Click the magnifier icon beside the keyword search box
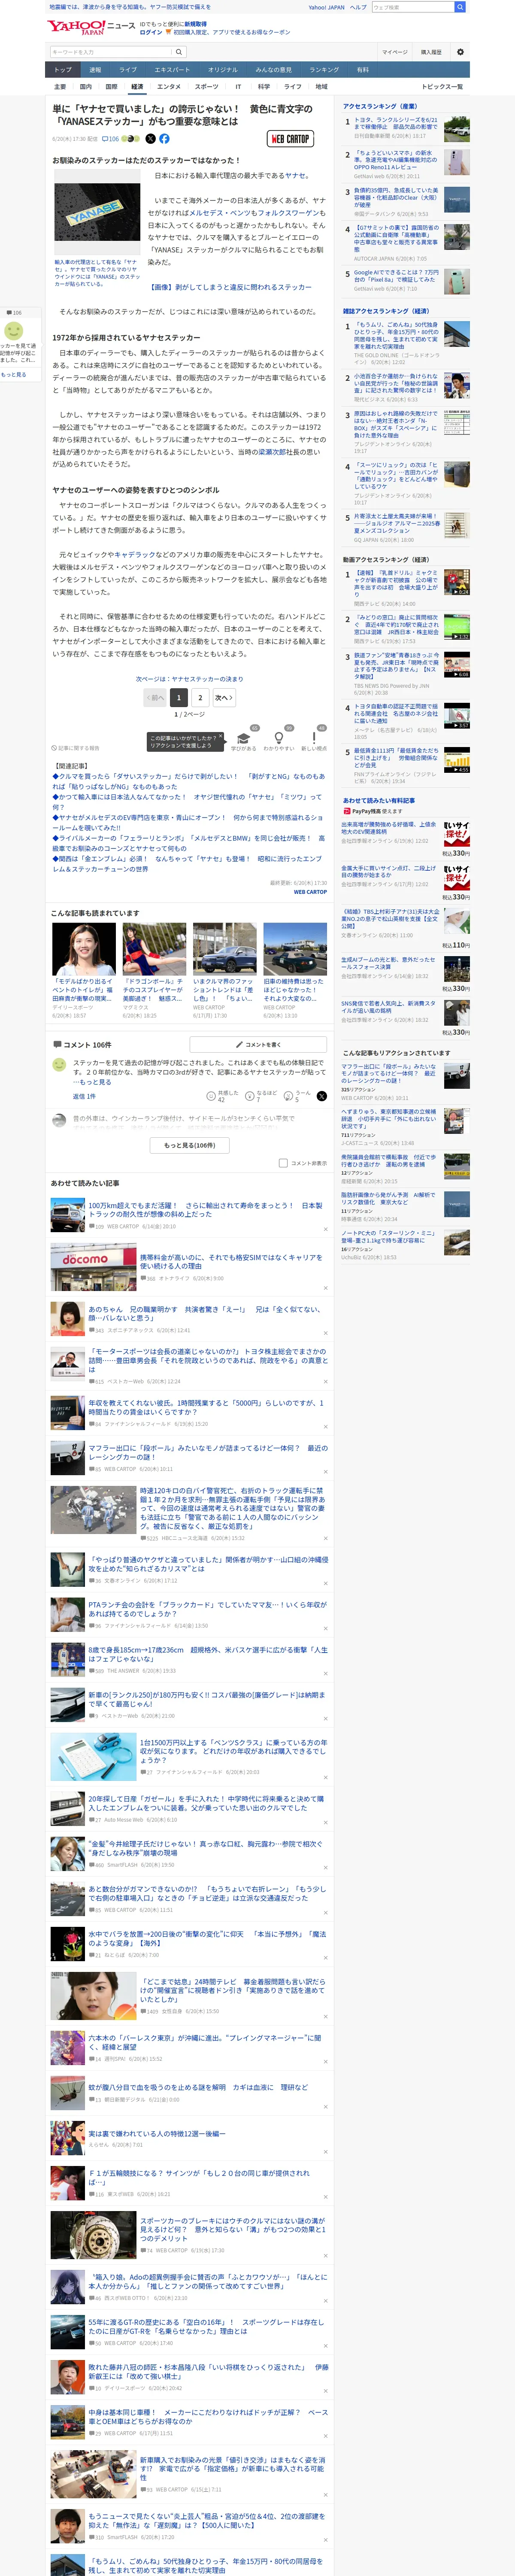The image size is (515, 2576). tap(179, 52)
